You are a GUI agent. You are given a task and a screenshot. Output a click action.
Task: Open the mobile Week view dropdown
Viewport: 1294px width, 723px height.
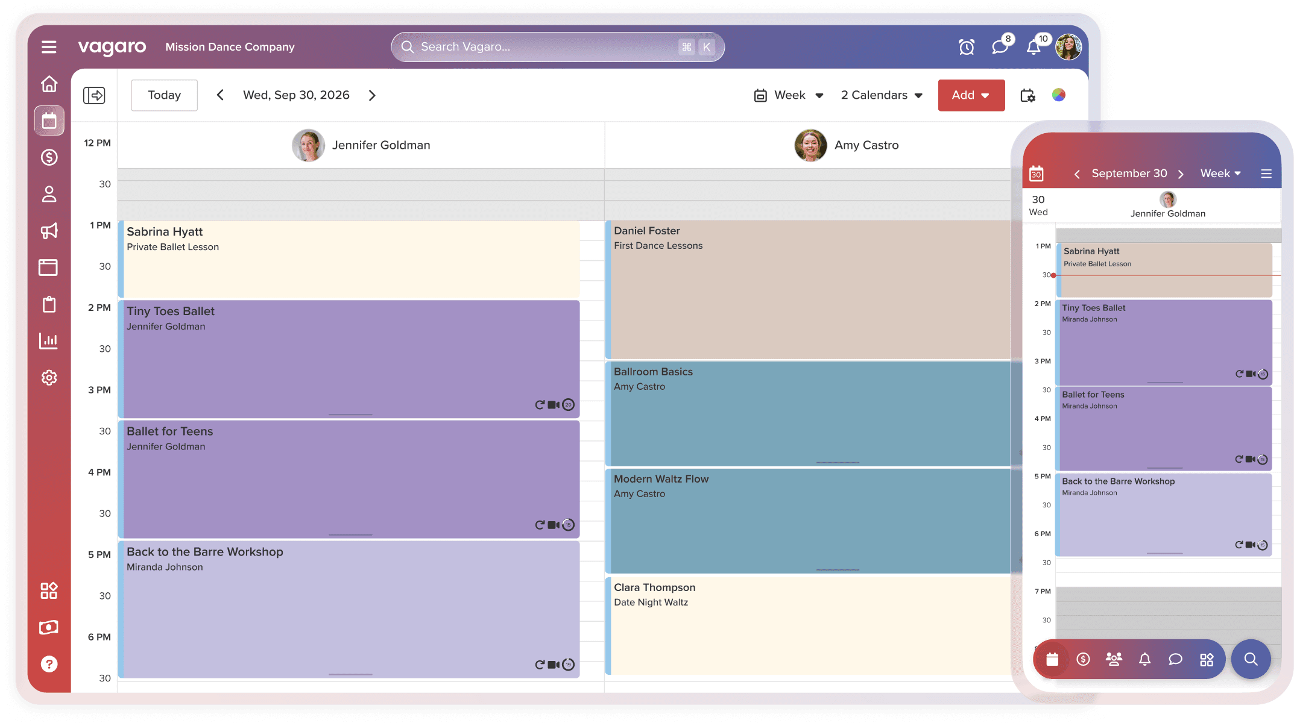1220,174
